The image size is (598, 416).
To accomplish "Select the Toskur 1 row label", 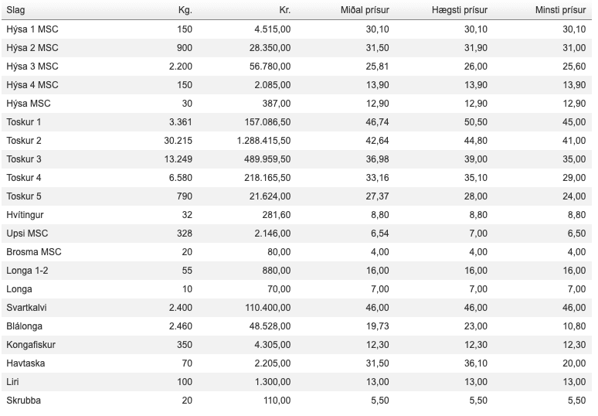I will click(24, 122).
